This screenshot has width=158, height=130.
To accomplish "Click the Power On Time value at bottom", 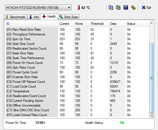I will tap(40, 123).
